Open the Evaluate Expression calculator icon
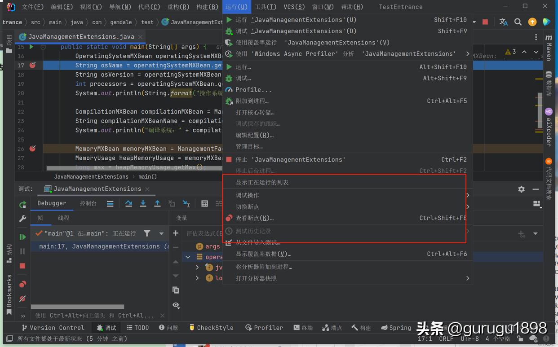Image resolution: width=558 pixels, height=347 pixels. (x=204, y=203)
